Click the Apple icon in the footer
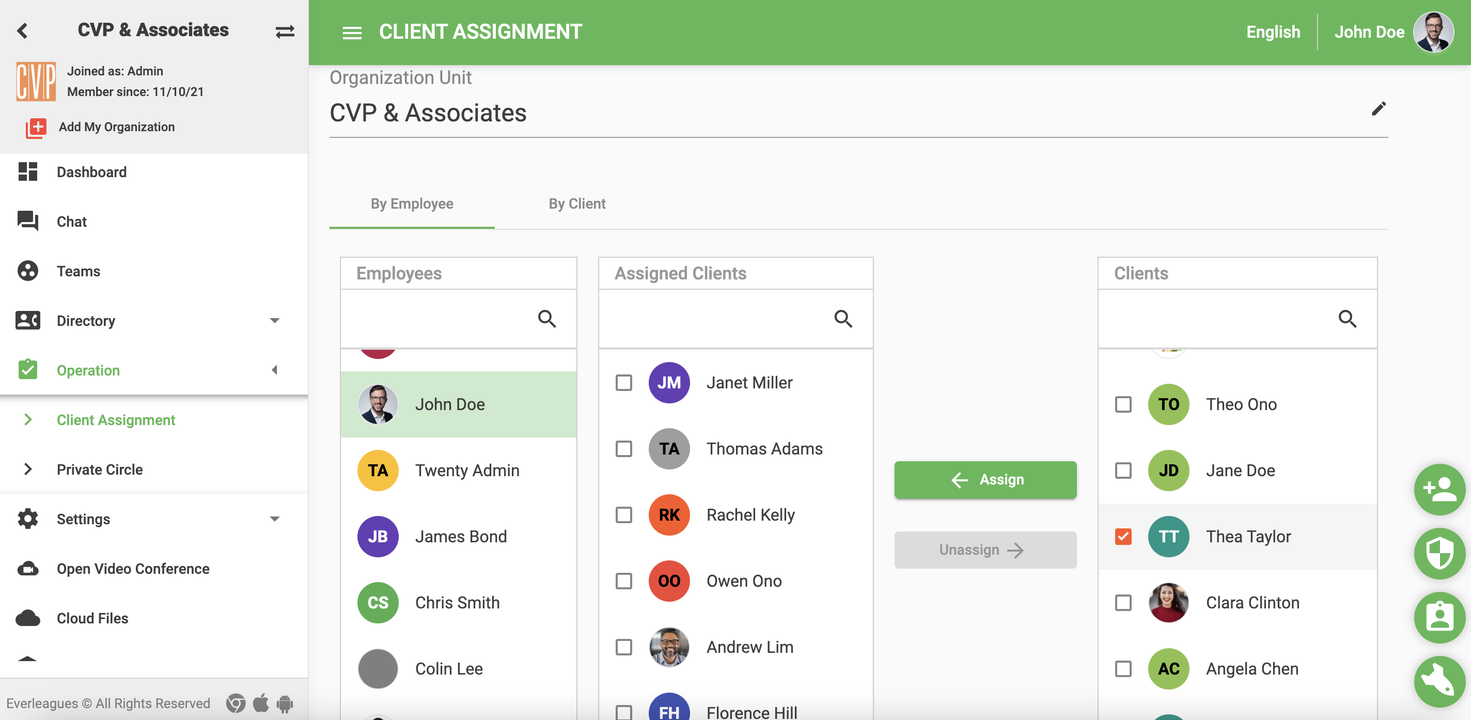 click(x=260, y=703)
